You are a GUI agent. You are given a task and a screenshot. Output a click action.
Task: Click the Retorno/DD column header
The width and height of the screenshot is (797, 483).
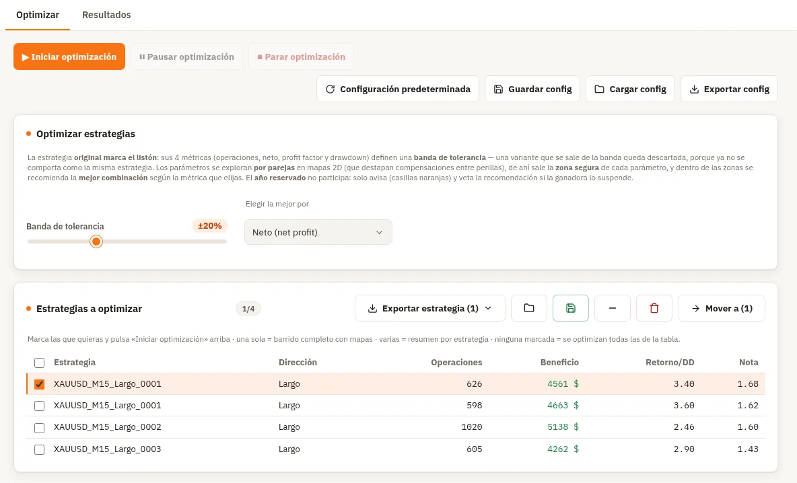coord(670,362)
